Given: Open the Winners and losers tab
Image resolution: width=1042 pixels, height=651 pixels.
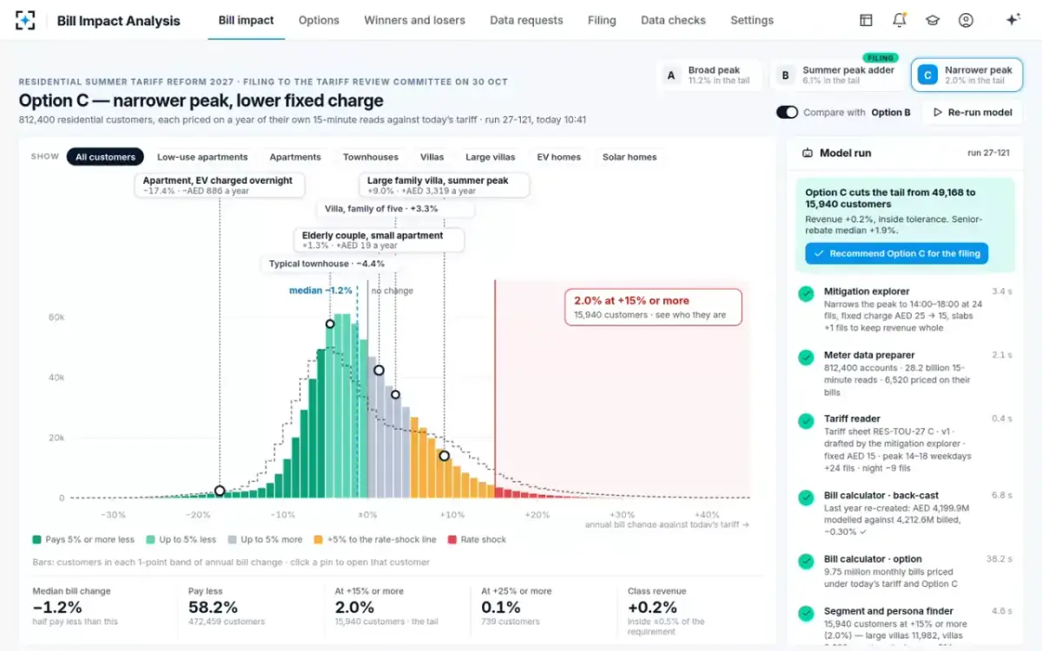Looking at the screenshot, I should [414, 20].
